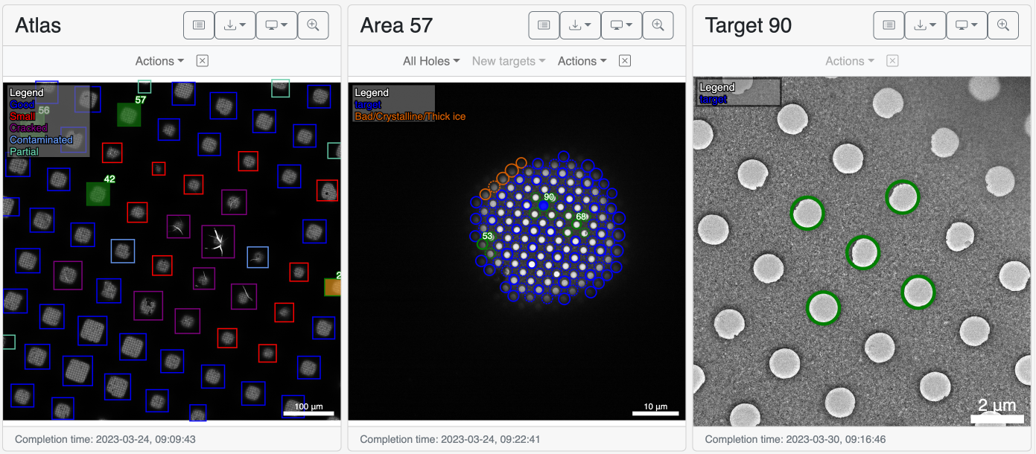Click the list details icon in Atlas panel
The image size is (1036, 454).
point(199,25)
